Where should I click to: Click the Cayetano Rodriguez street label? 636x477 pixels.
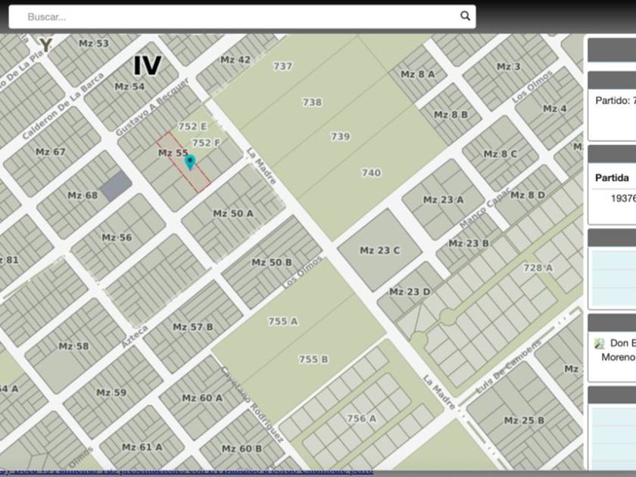(251, 404)
